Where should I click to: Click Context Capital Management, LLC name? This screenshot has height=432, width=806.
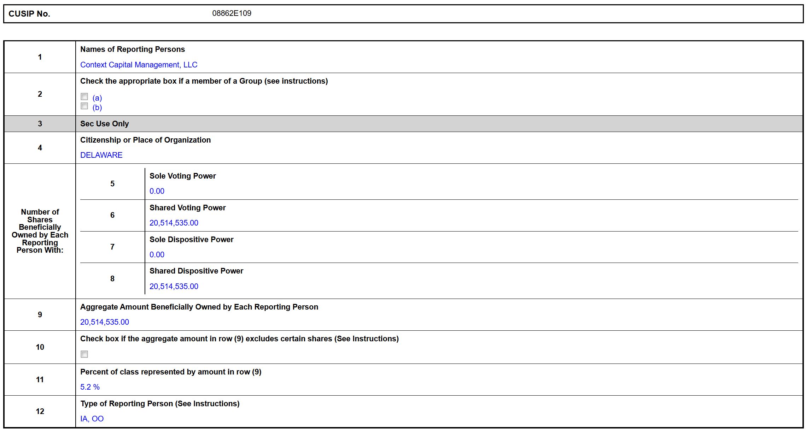pyautogui.click(x=139, y=65)
